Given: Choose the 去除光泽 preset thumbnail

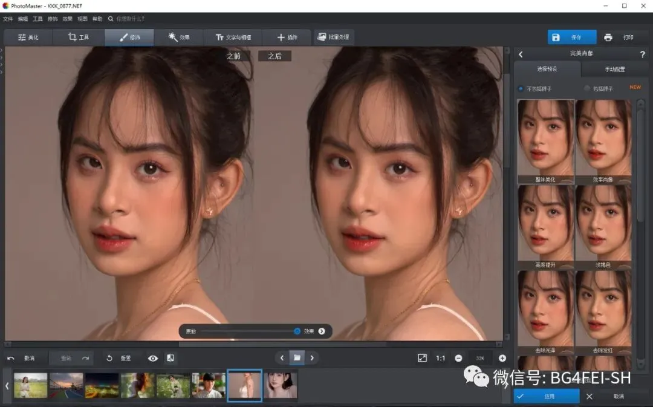Looking at the screenshot, I should click(x=545, y=313).
